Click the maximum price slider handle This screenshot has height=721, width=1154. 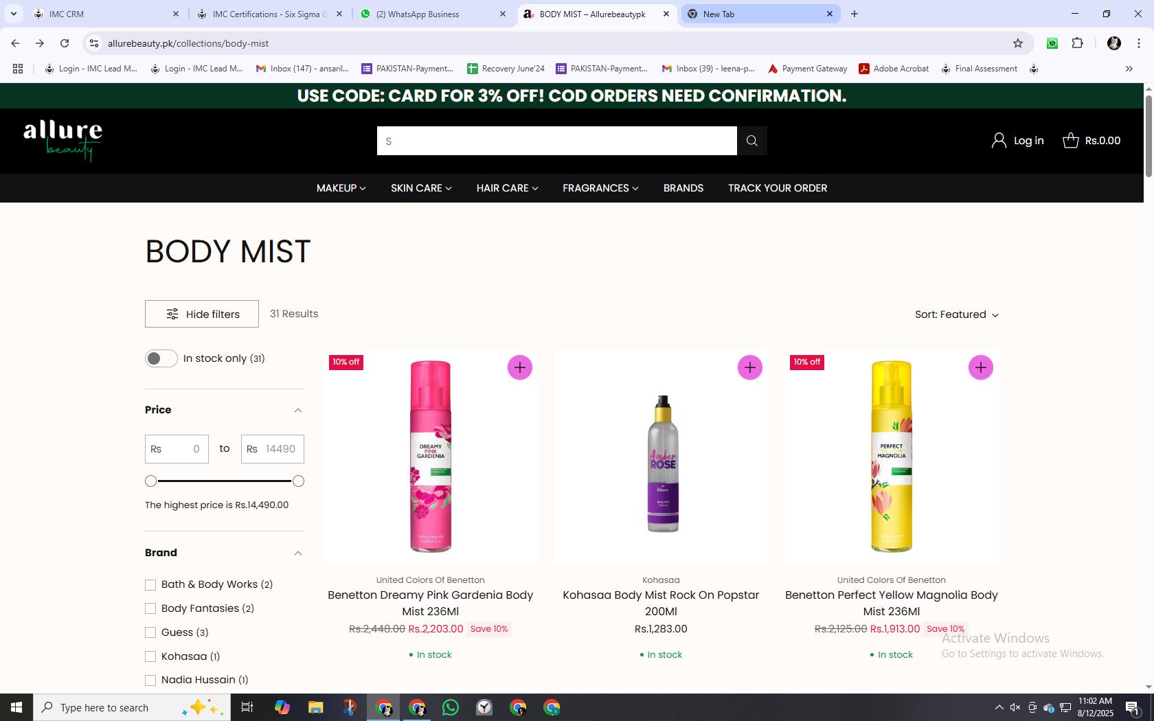[x=298, y=481]
